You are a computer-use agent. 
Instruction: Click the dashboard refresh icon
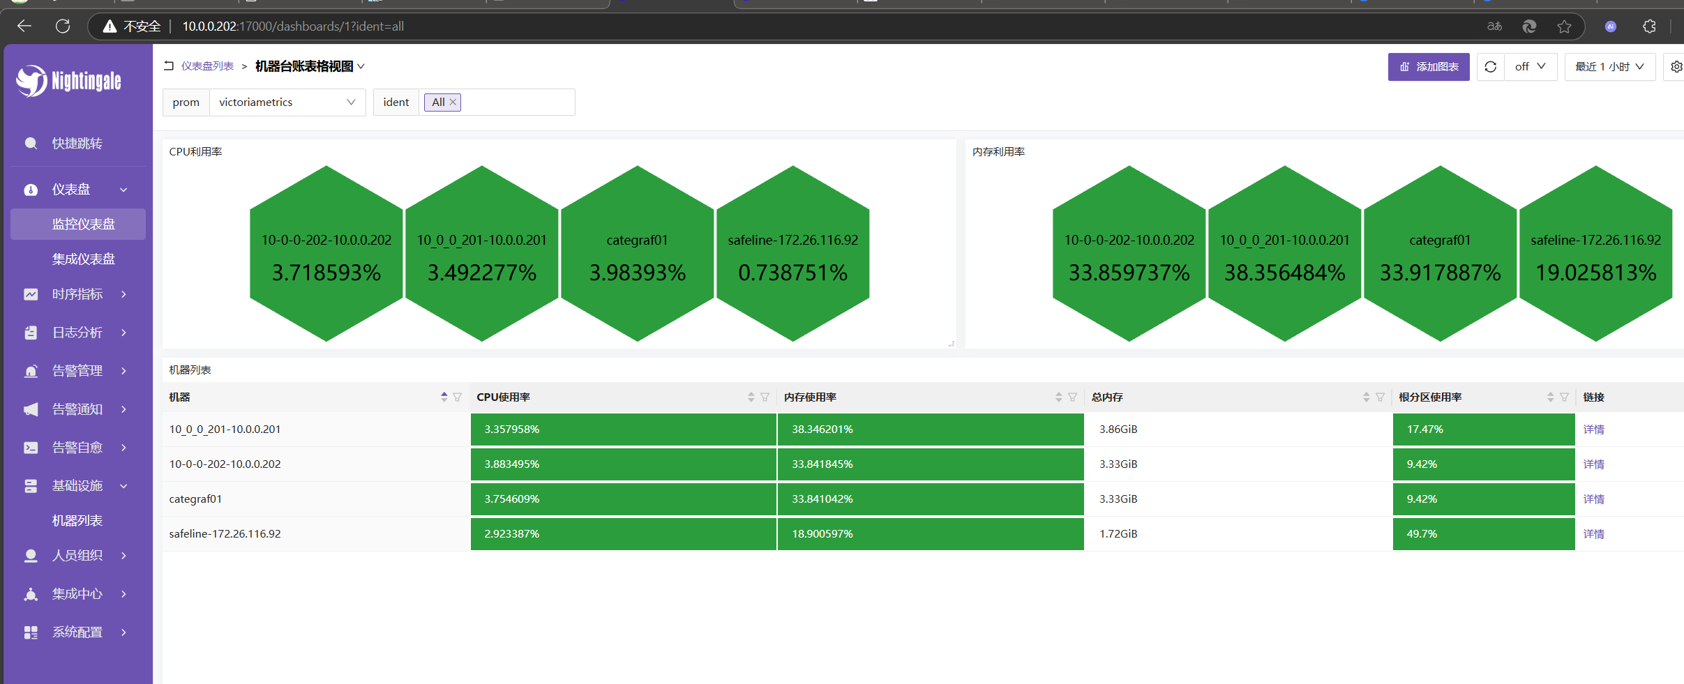point(1490,67)
